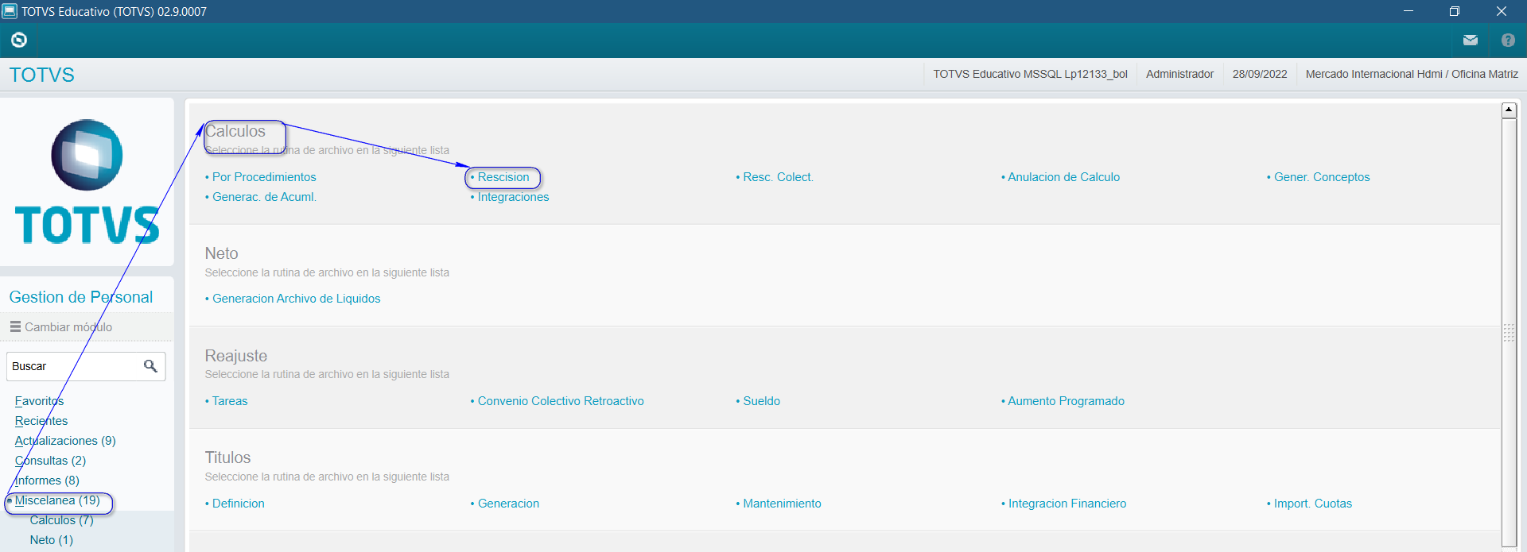Open Convenio Colectivo Retroactivo link

560,401
